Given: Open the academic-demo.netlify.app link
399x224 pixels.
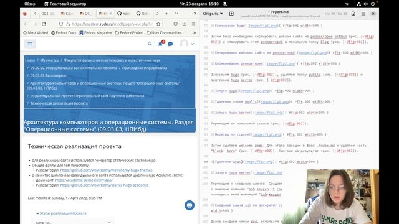Looking at the screenshot, I should (84, 180).
